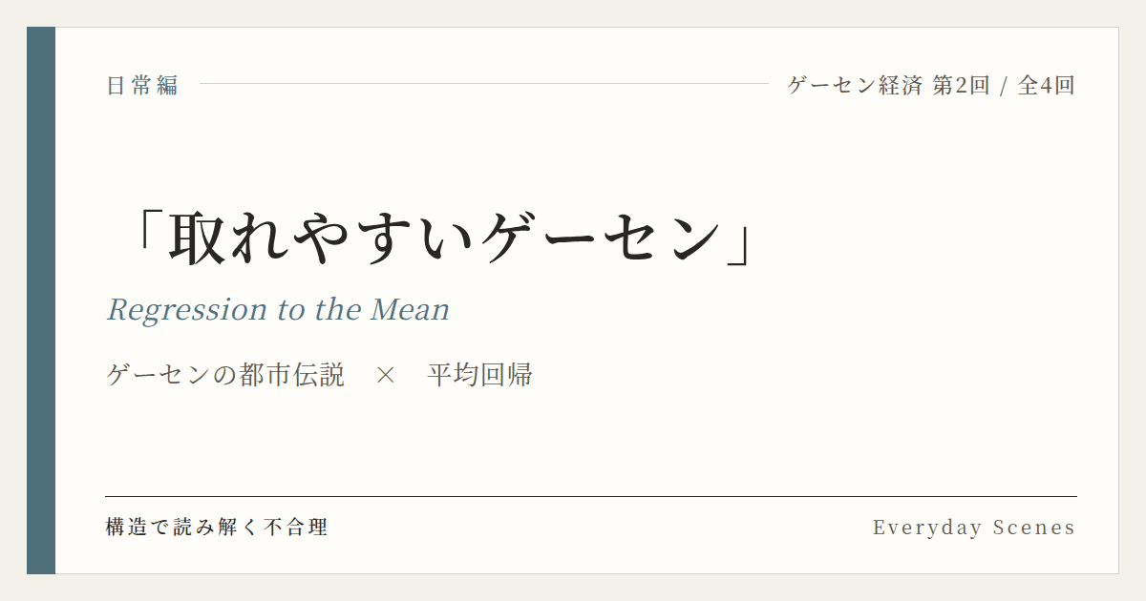This screenshot has width=1146, height=601.
Task: Click the × symbol between the topics
Action: click(x=385, y=376)
